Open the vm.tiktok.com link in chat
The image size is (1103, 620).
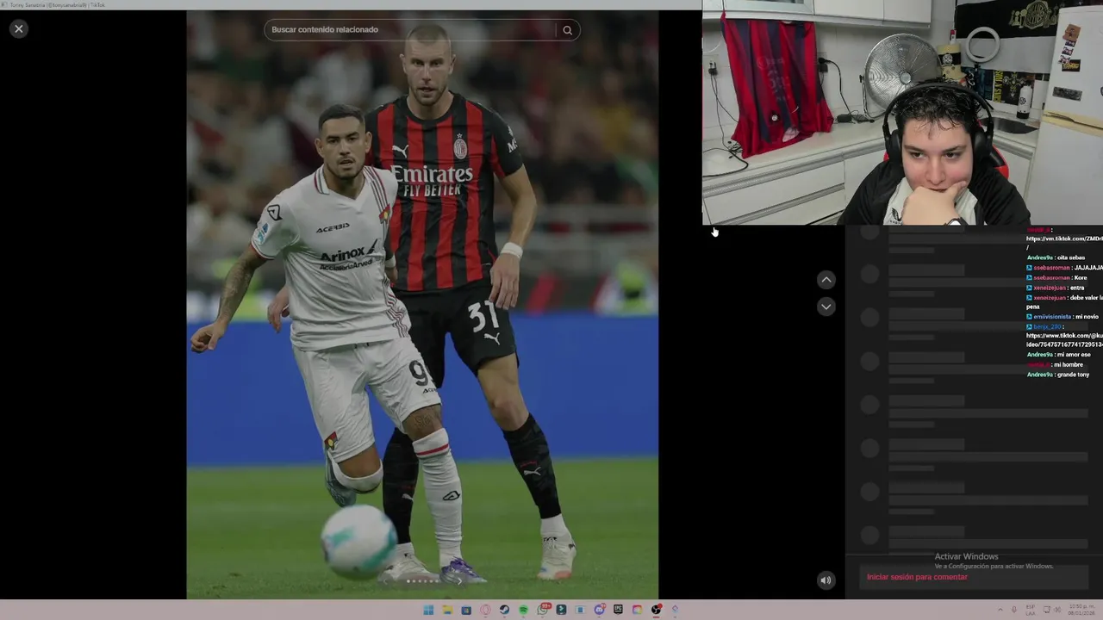coord(1064,239)
